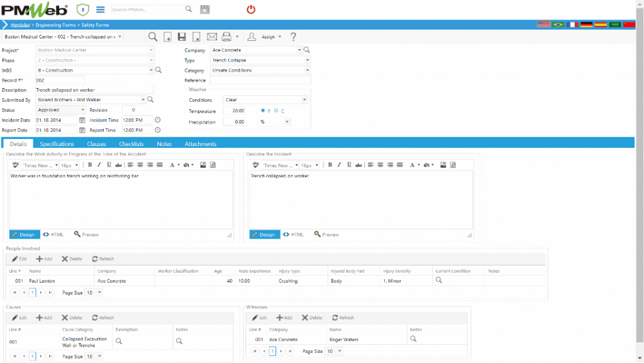Click Delete in People Involved grid
This screenshot has height=363, width=644.
tap(72, 259)
